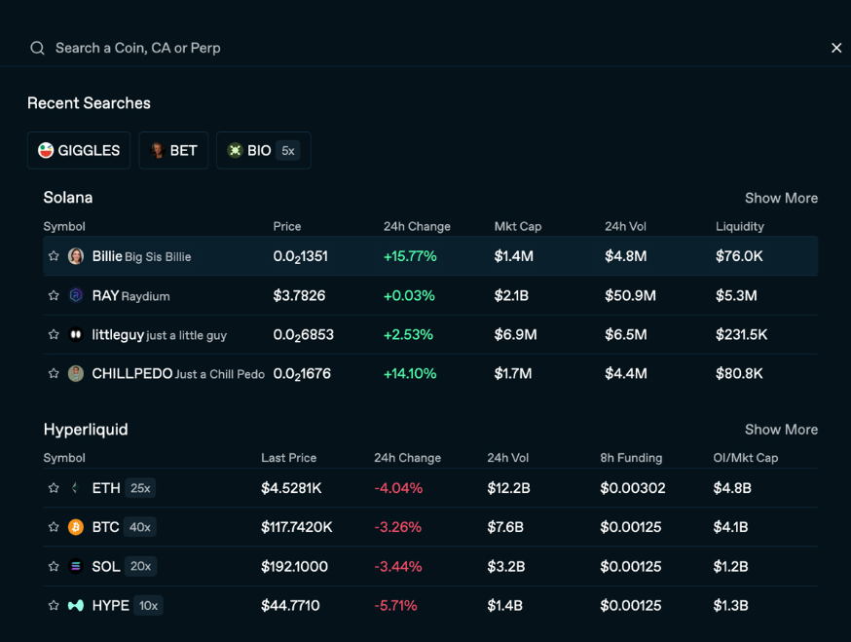The image size is (851, 642).
Task: Expand Solana results with Show More
Action: tap(781, 198)
